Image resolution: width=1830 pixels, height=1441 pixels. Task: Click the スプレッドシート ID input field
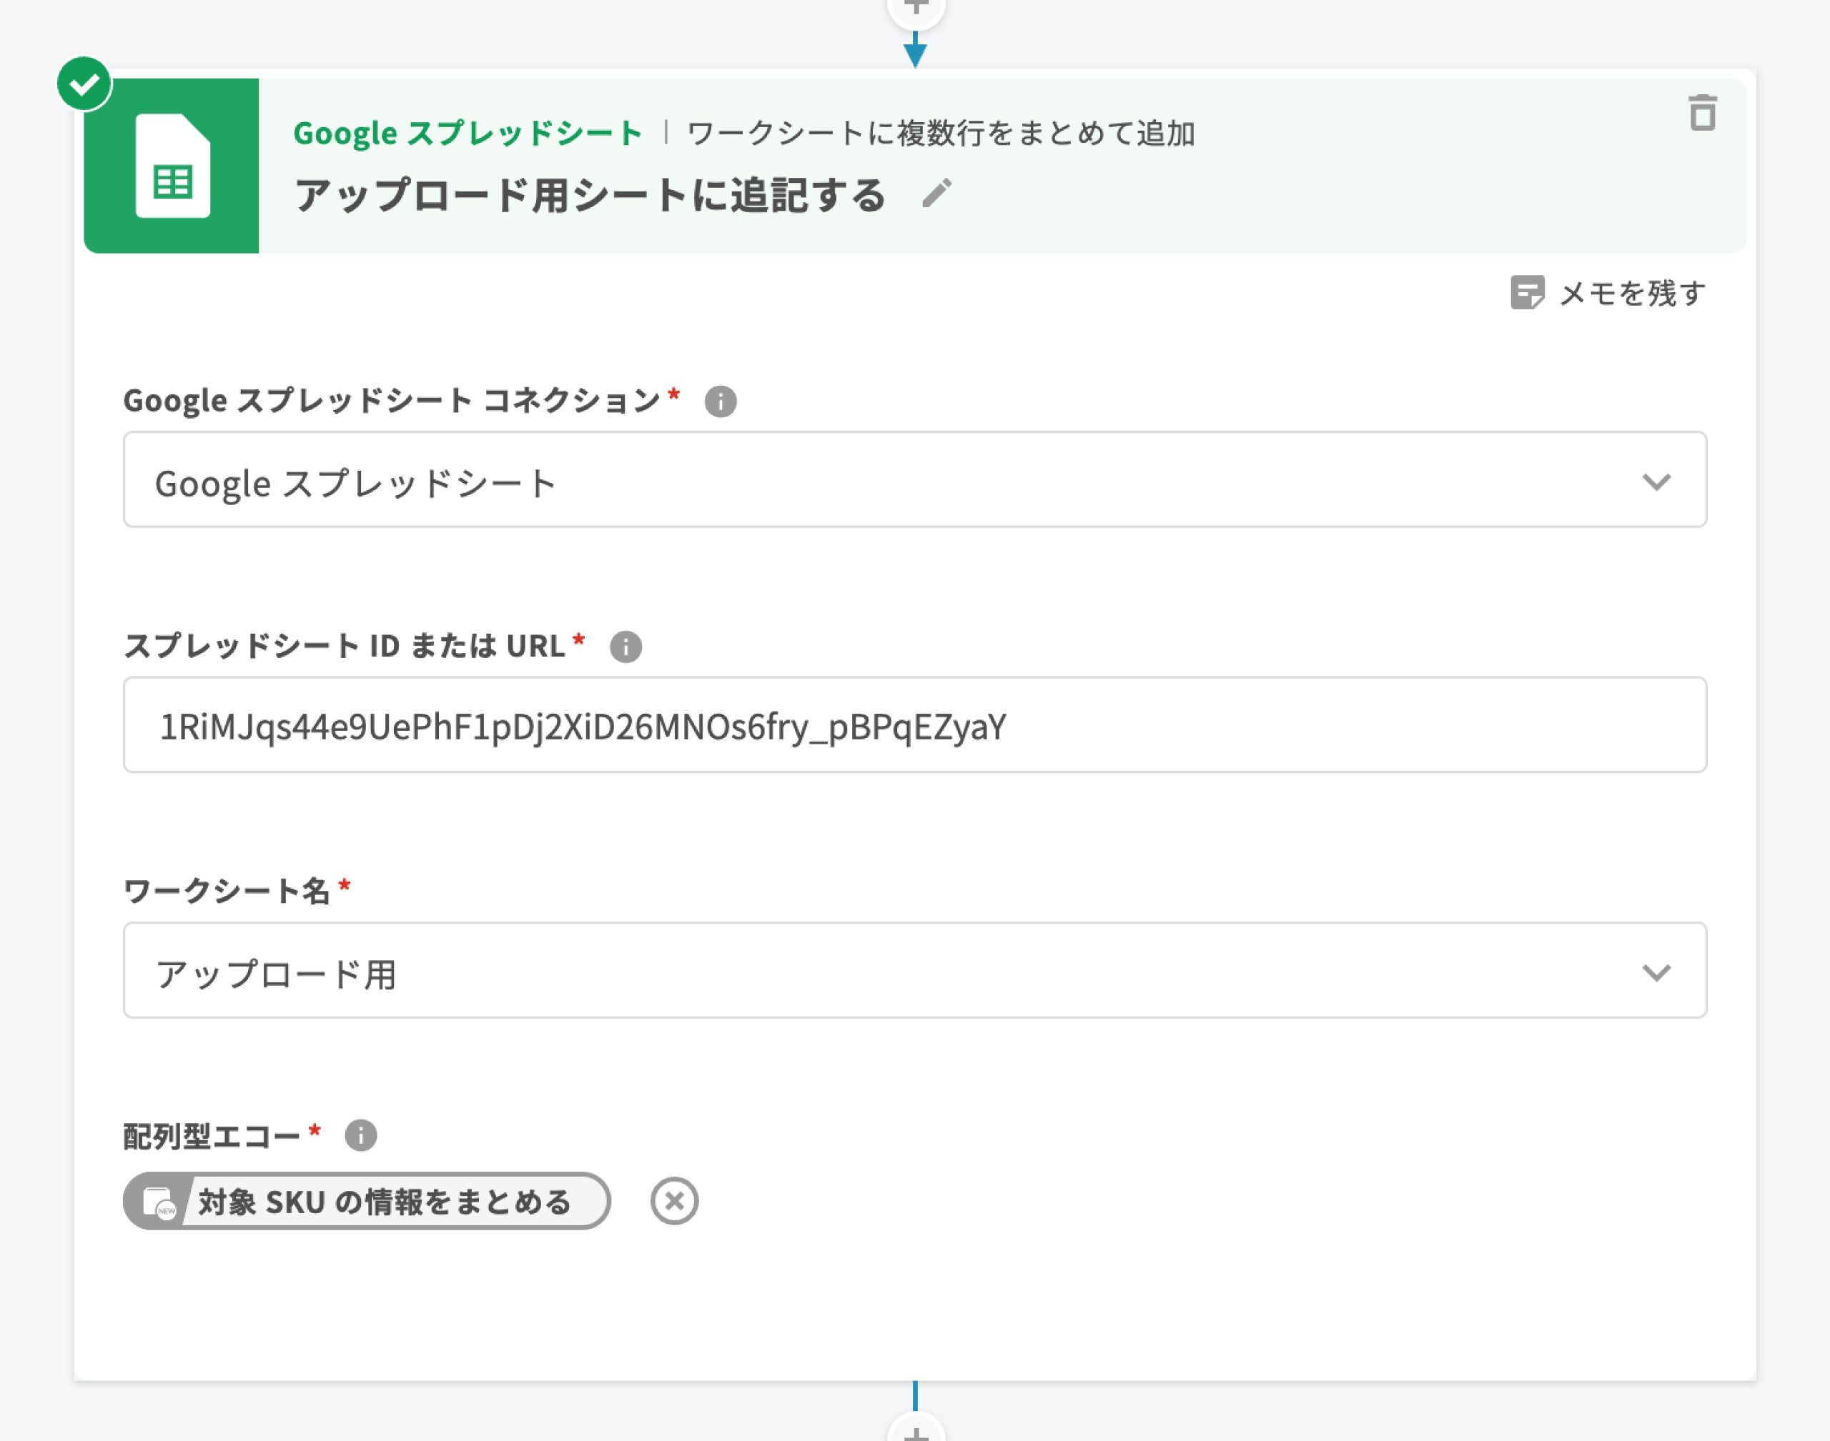[x=915, y=726]
